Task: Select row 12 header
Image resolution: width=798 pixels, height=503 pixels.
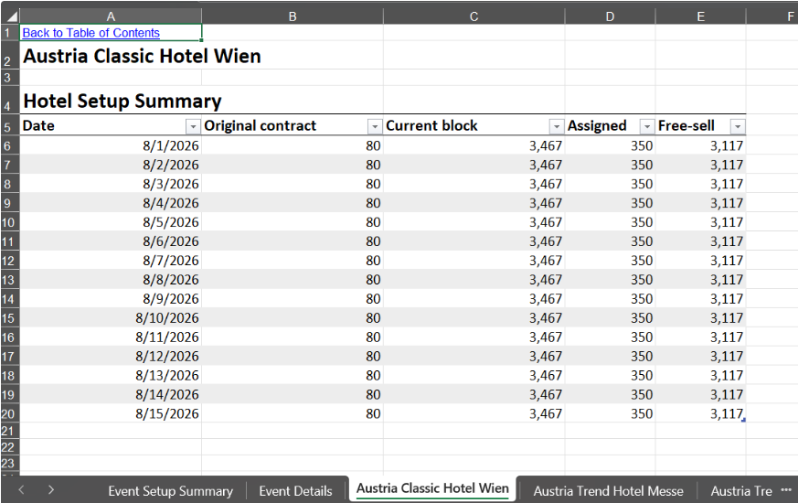Action: [x=10, y=261]
